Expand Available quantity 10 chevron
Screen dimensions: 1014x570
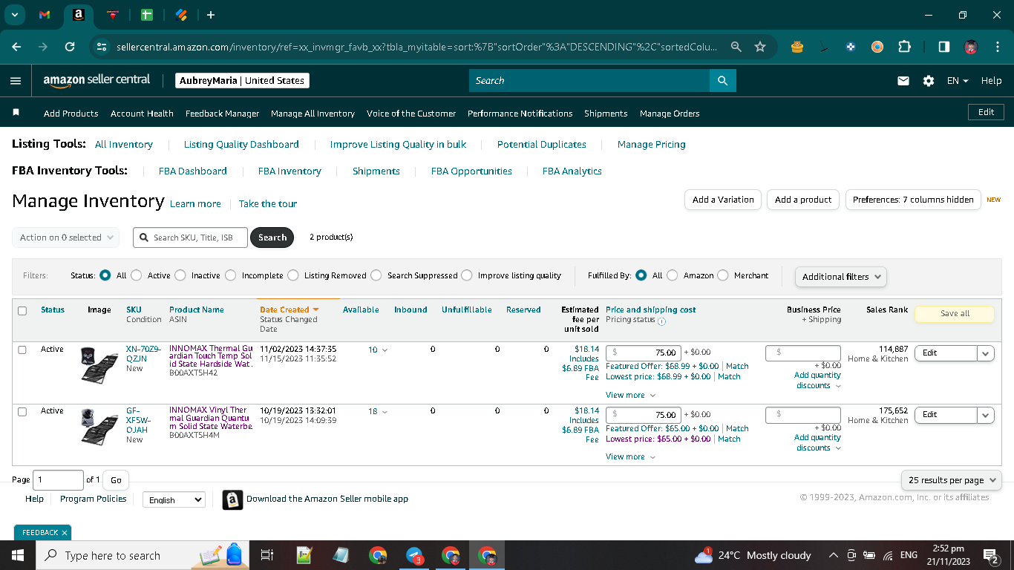tap(385, 350)
